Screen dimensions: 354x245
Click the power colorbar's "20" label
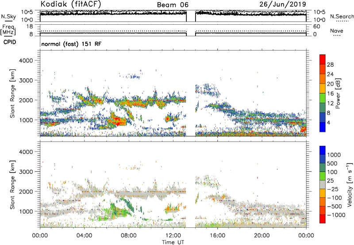click(x=330, y=84)
